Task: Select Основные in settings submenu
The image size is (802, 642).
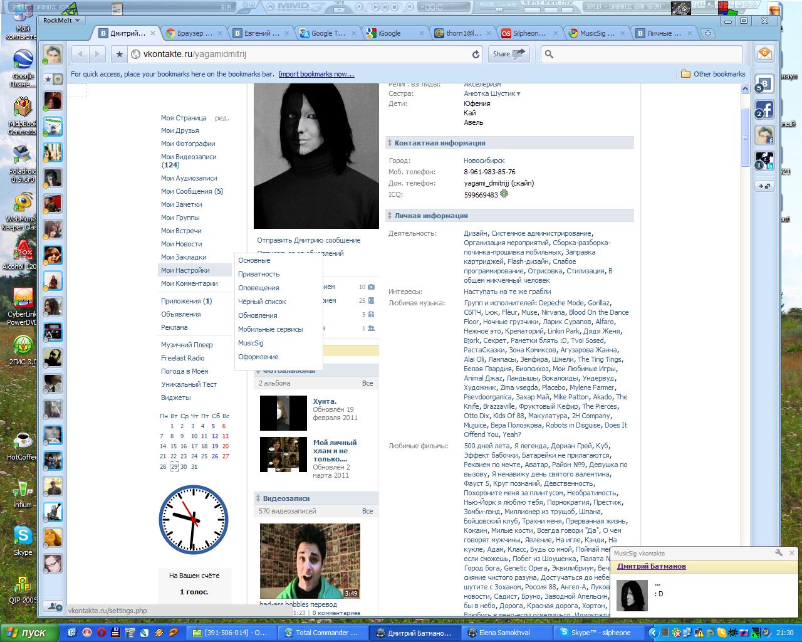Action: tap(254, 260)
